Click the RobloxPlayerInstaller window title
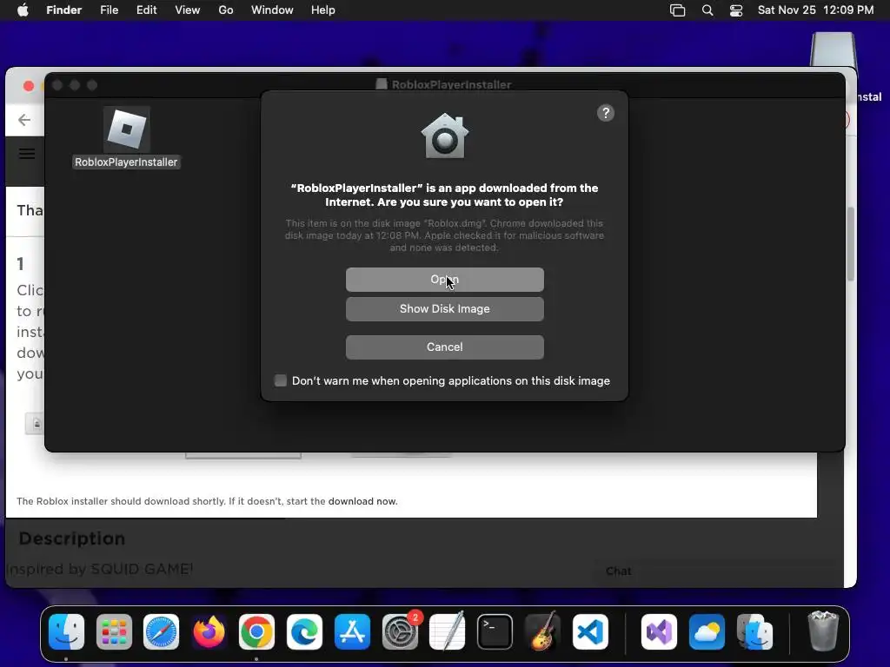This screenshot has height=667, width=890. tap(451, 84)
